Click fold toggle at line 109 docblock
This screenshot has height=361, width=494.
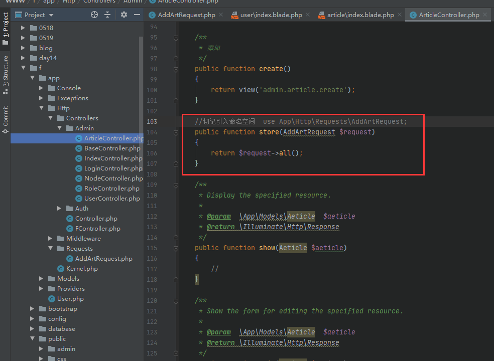(176, 185)
